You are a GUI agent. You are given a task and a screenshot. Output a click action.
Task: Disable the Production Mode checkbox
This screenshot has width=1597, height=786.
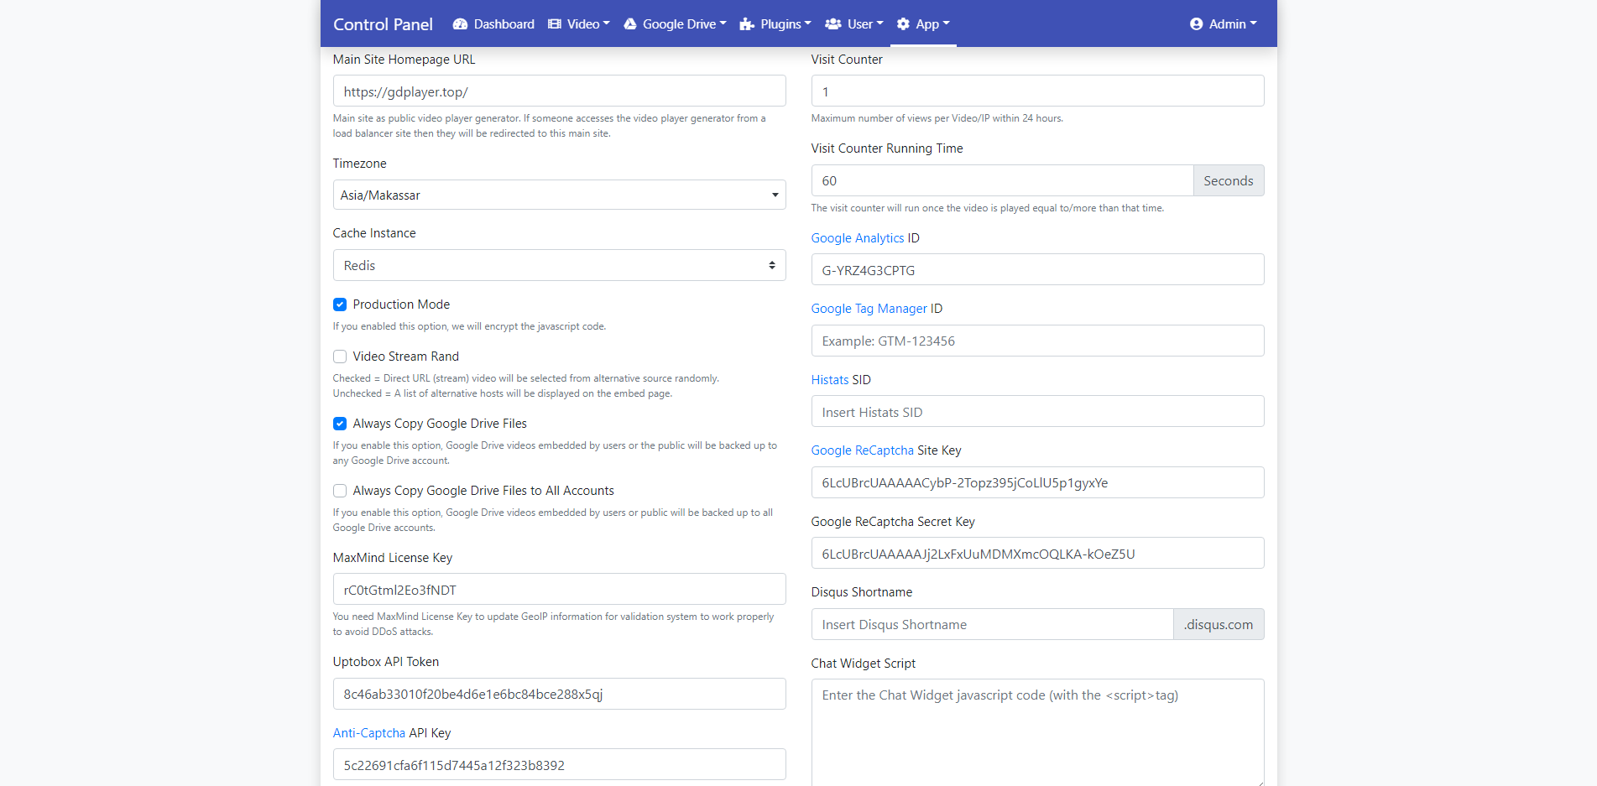340,305
